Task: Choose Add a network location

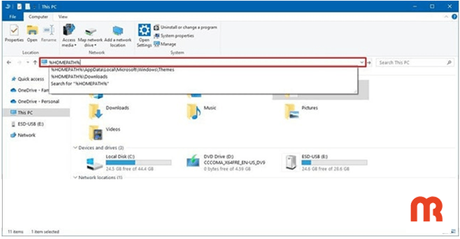Action: 117,35
